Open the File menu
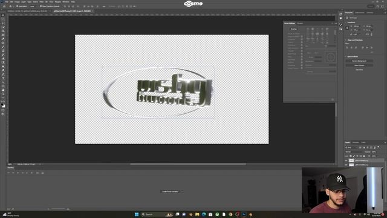This screenshot has width=387, height=218. [7, 2]
